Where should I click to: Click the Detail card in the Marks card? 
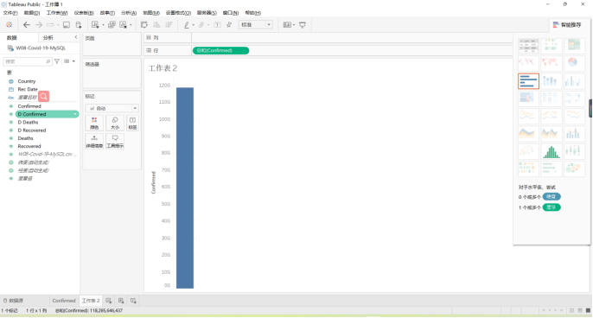pyautogui.click(x=94, y=142)
